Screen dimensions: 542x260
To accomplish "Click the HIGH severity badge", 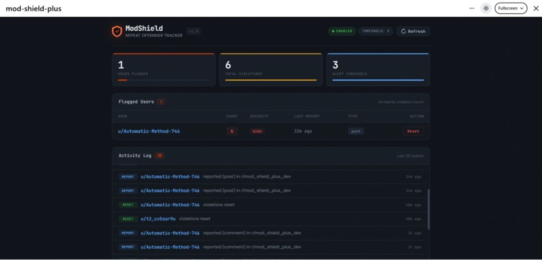I will tap(257, 132).
